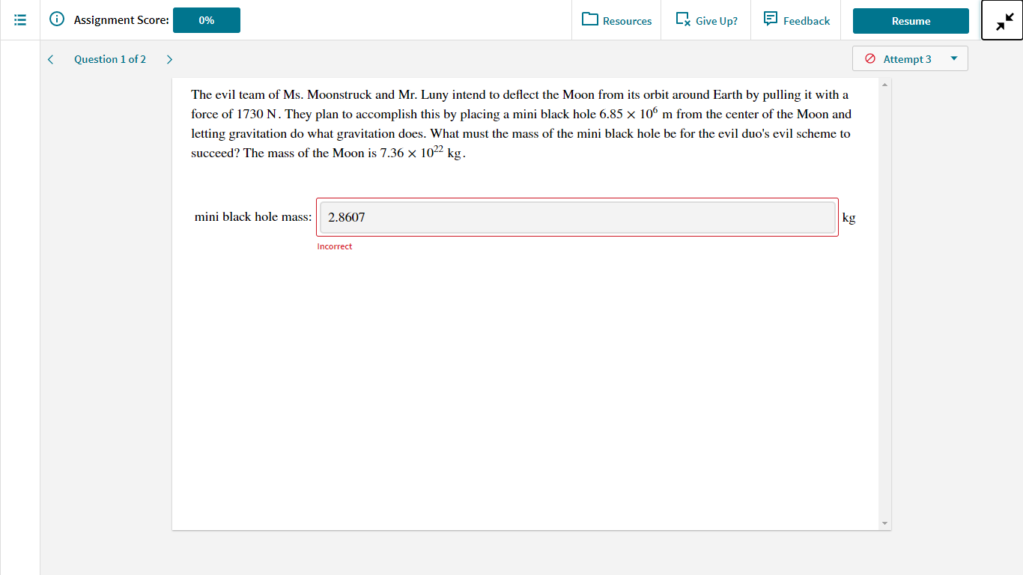Click the scrollbar on the question panel
Image resolution: width=1023 pixels, height=575 pixels.
point(884,299)
